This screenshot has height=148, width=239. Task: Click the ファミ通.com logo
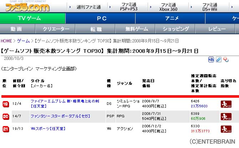point(27,7)
